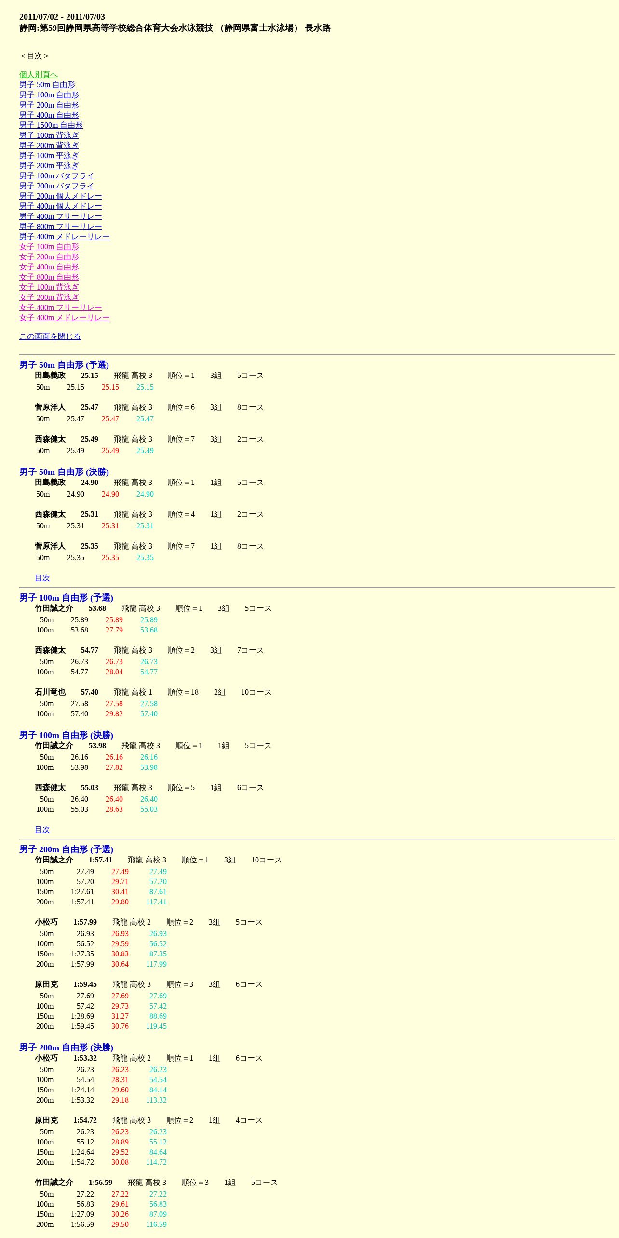This screenshot has width=619, height=1238.
Task: Click bold time 1:53.32
Action: coord(85,1058)
